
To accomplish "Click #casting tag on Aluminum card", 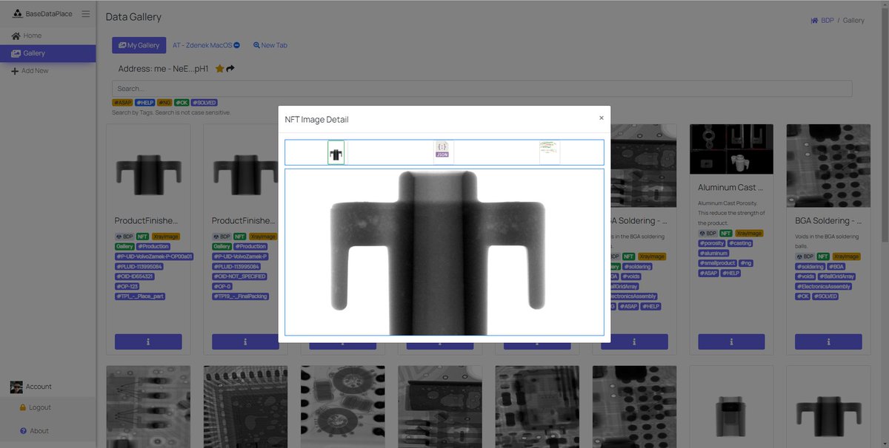I will point(739,243).
